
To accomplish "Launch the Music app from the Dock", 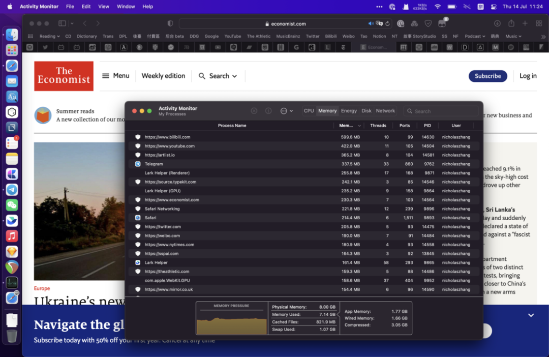I will point(12,236).
